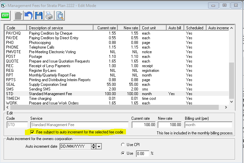Restore the window using the maximize button
Viewport: 244px width, 163px height.
(225, 5)
